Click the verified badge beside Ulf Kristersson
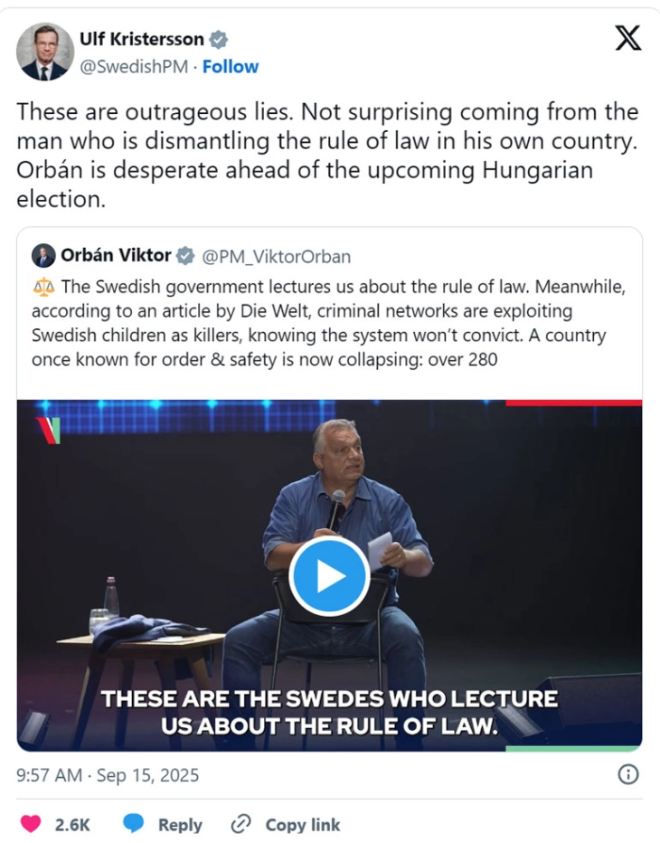Viewport: 660px width, 843px height. click(x=218, y=40)
